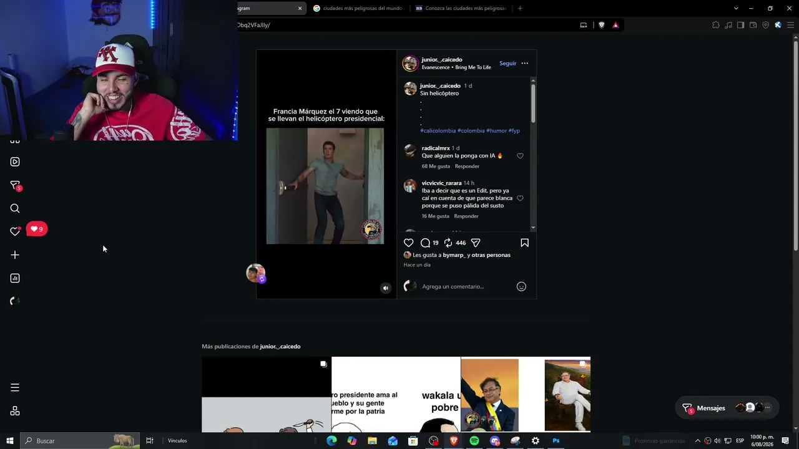The image size is (799, 449).
Task: Open Microsoft Edge from the taskbar
Action: pos(331,441)
